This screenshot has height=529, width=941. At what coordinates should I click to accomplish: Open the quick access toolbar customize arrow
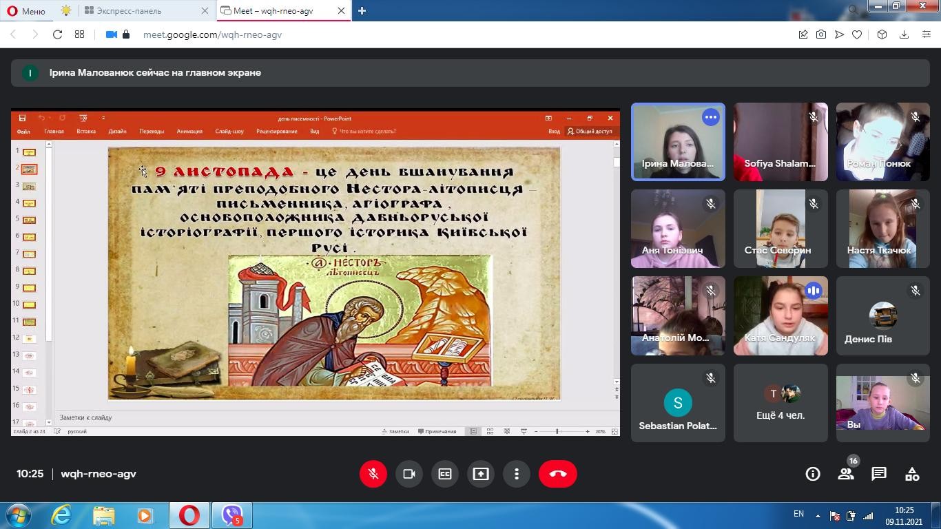[103, 118]
